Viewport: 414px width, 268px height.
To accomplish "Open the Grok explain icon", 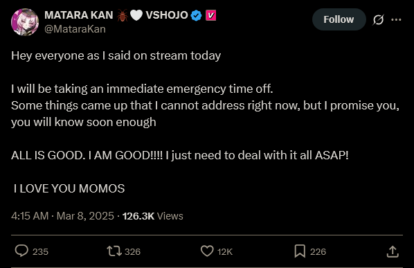I will click(x=378, y=19).
